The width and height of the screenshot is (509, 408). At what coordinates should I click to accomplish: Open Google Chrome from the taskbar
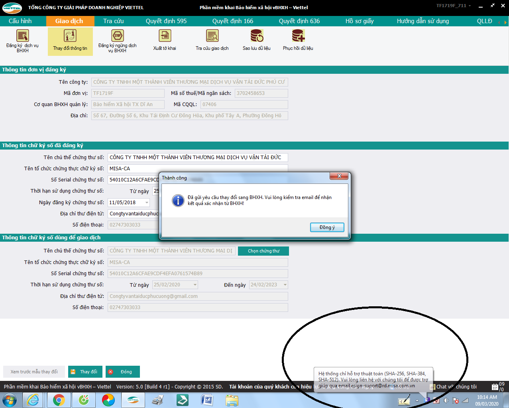[59, 400]
